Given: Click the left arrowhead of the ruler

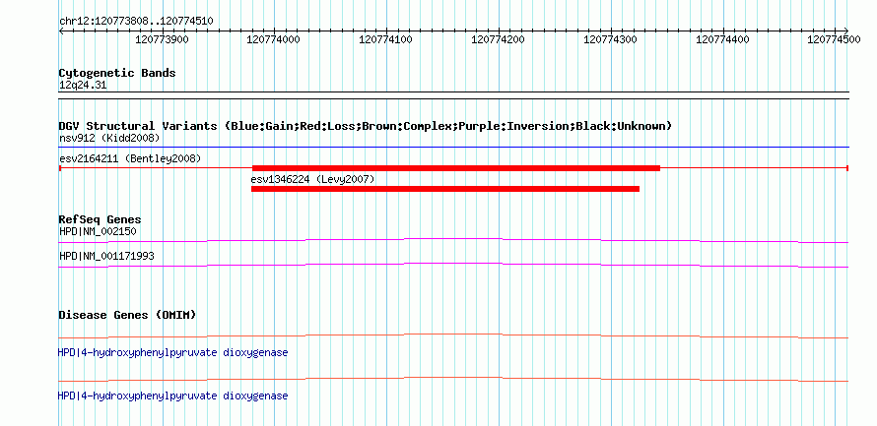Looking at the screenshot, I should coord(61,30).
